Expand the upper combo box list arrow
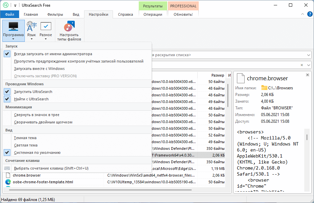314x203 pixels. [308, 55]
